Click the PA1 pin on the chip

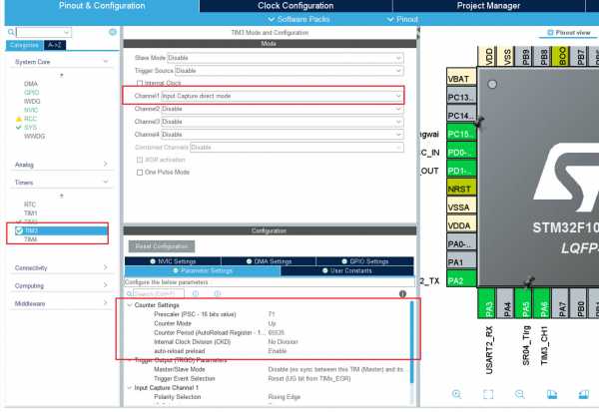461,262
